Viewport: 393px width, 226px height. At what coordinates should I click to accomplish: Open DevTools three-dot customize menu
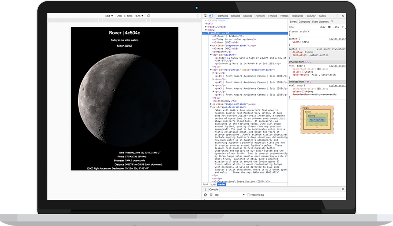338,16
